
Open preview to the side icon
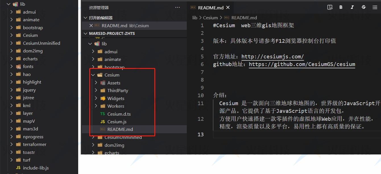[x=330, y=7]
